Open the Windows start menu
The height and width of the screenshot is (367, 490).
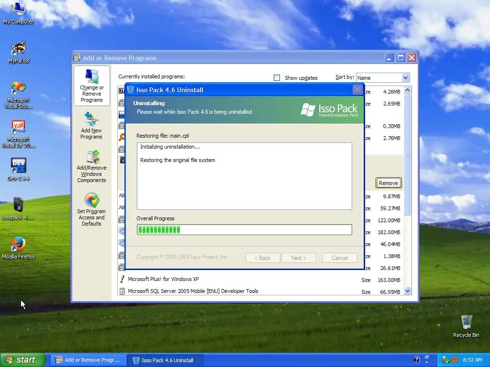pyautogui.click(x=23, y=360)
